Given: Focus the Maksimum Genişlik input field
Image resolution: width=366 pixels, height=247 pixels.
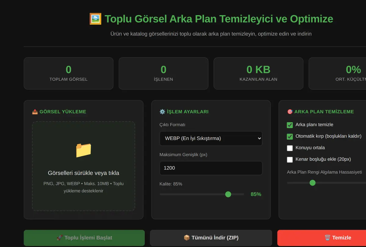Looking at the screenshot, I should [211, 168].
